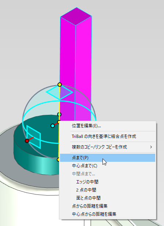Viewport: 164px width, 226px height.
Task: Select 点まで(P) menu entry
Action: [108, 158]
